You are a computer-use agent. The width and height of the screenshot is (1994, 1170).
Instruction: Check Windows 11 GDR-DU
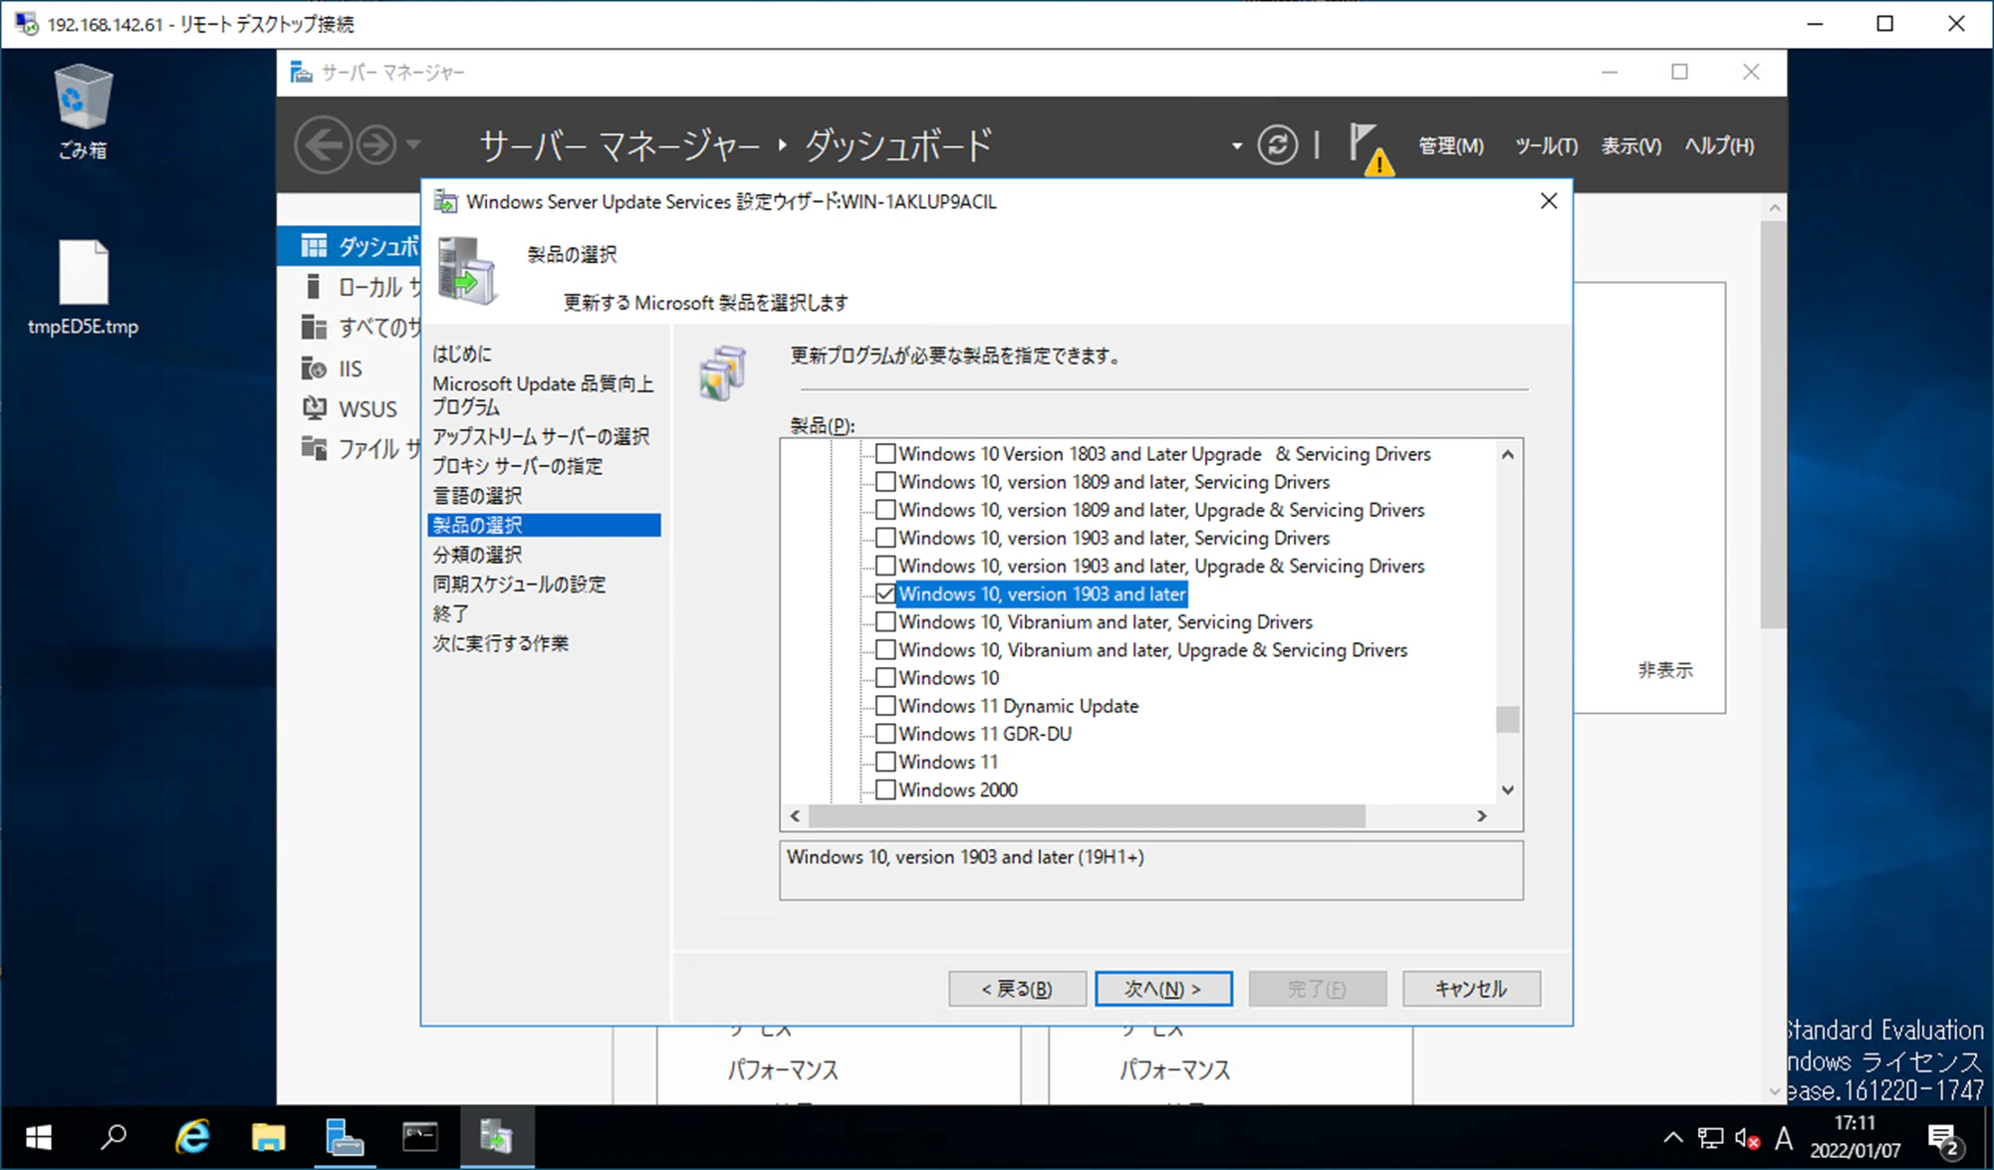coord(885,734)
